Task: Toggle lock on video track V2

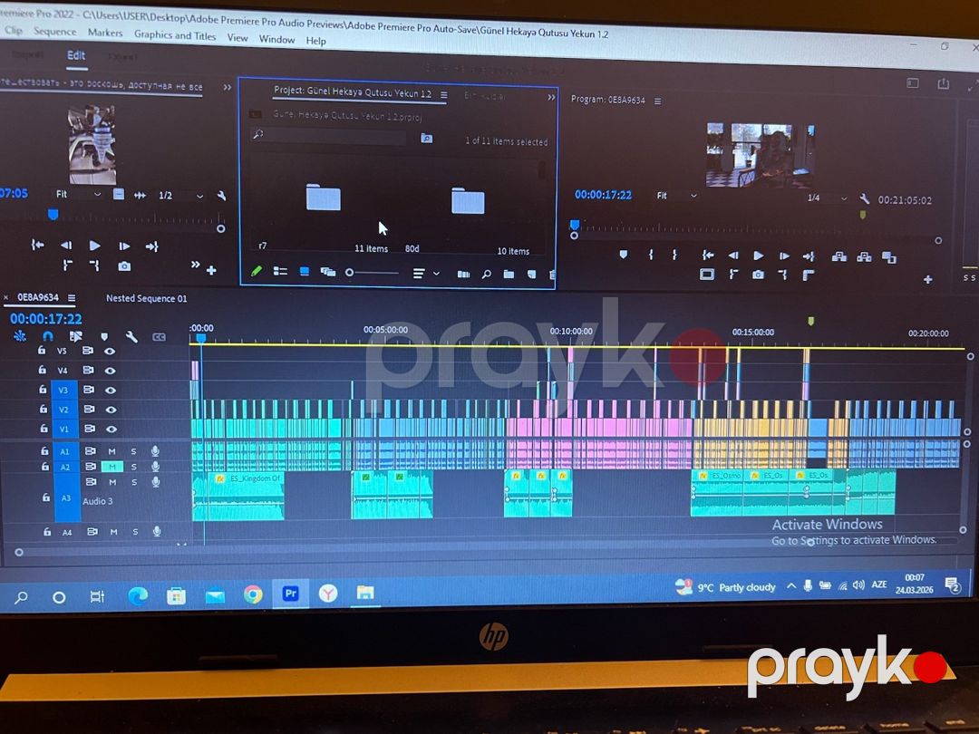Action: pos(44,409)
